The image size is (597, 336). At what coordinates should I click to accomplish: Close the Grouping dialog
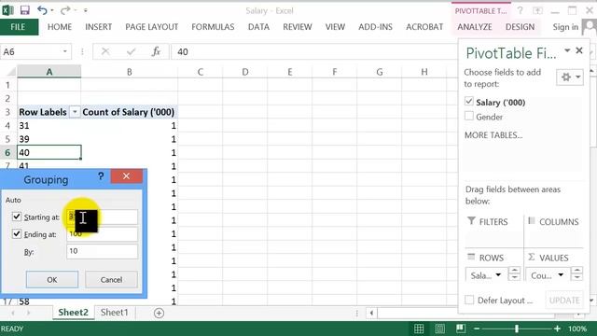(127, 176)
